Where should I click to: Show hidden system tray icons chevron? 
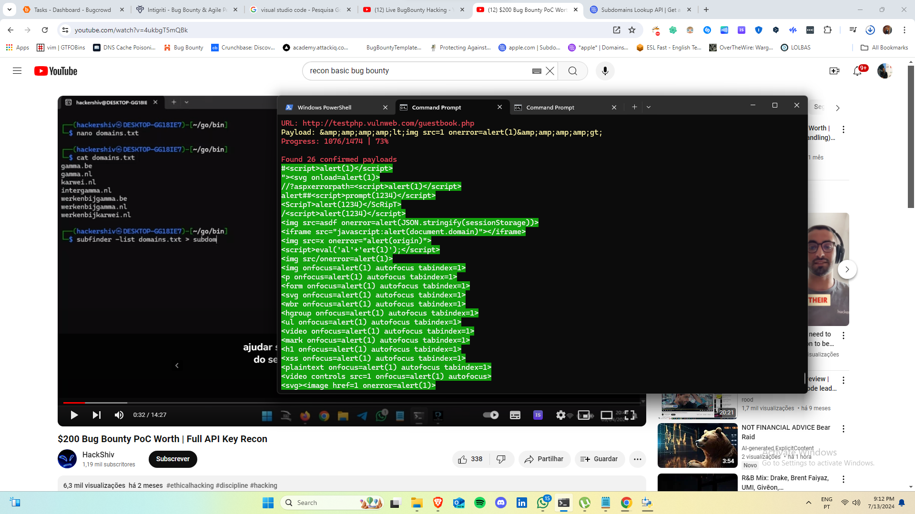click(808, 503)
